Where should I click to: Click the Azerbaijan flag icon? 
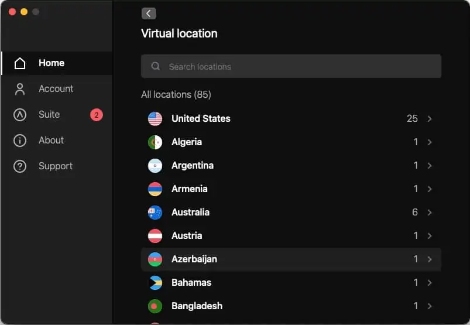click(x=155, y=259)
